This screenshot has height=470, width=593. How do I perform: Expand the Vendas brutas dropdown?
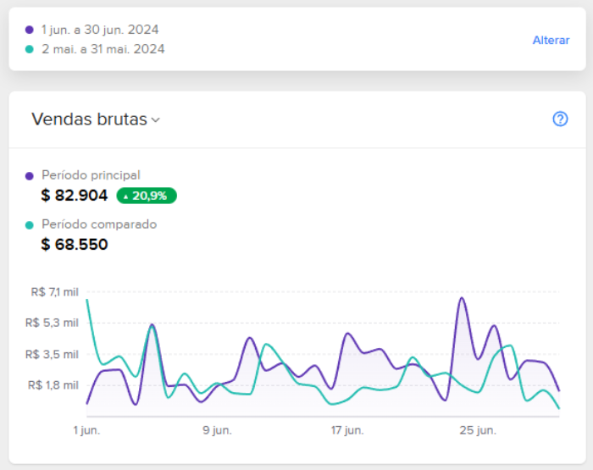click(96, 119)
